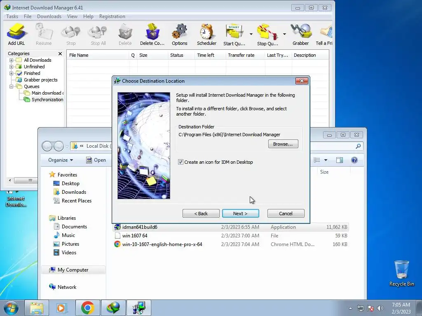The height and width of the screenshot is (316, 422).
Task: Click Open in the Explorer toolbar
Action: click(x=96, y=160)
